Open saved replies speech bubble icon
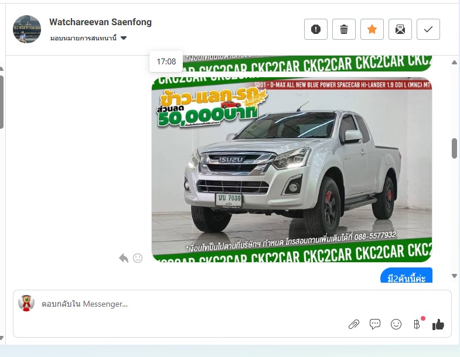Image resolution: width=460 pixels, height=357 pixels. pos(375,324)
